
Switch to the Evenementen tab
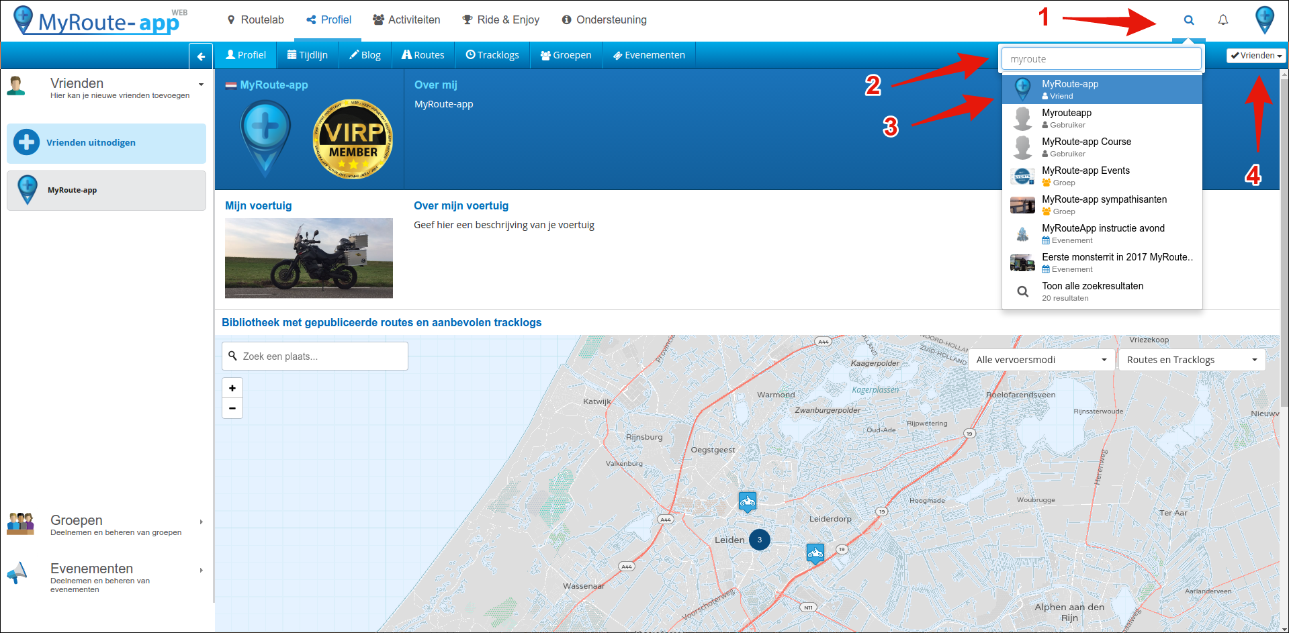(649, 55)
